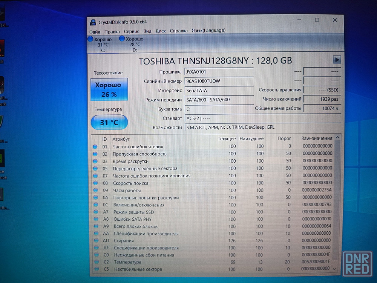Click the Порог column header
377x283 pixels.
284,138
